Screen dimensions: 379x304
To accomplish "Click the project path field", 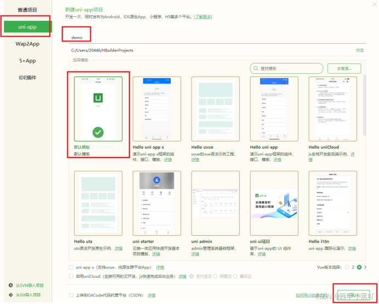I will click(210, 50).
